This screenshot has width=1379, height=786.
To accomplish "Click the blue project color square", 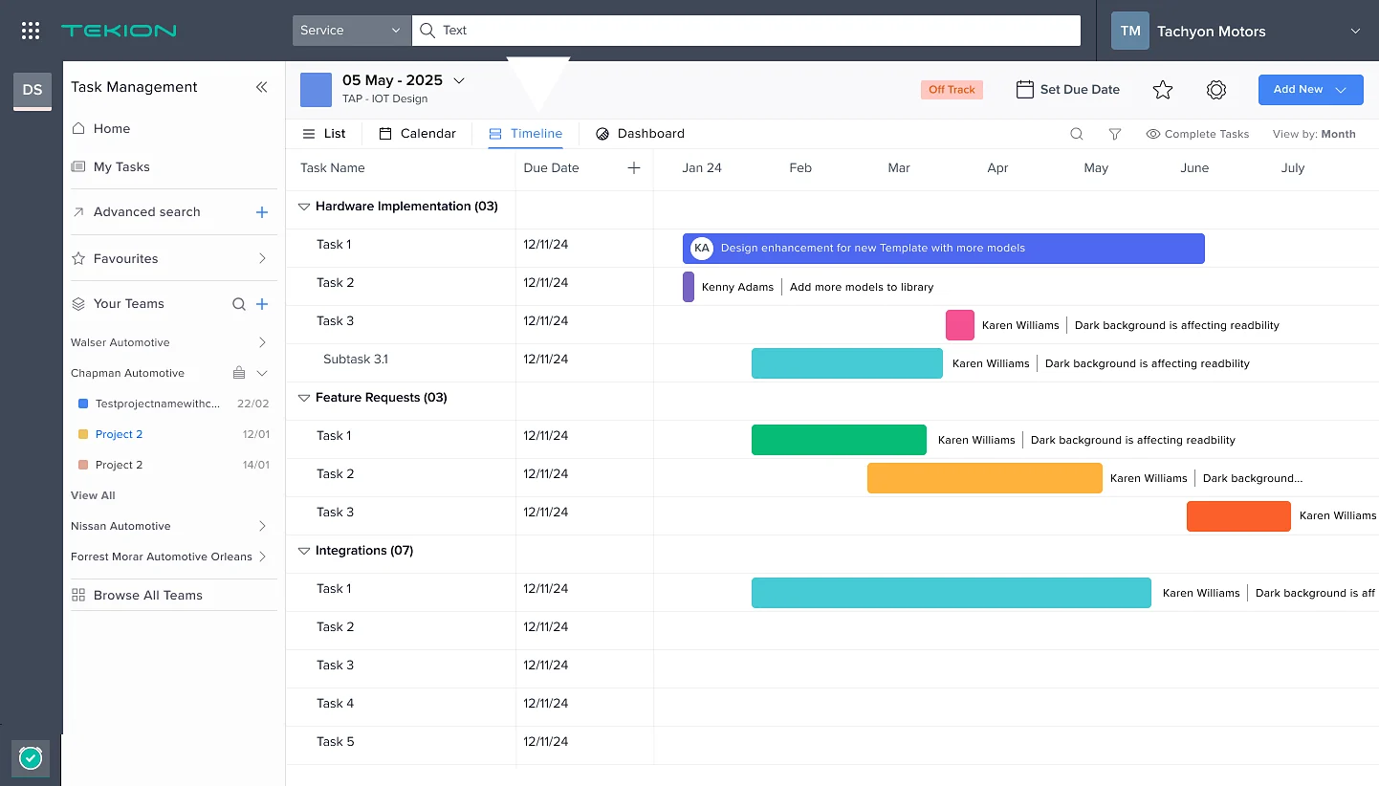I will pos(316,90).
